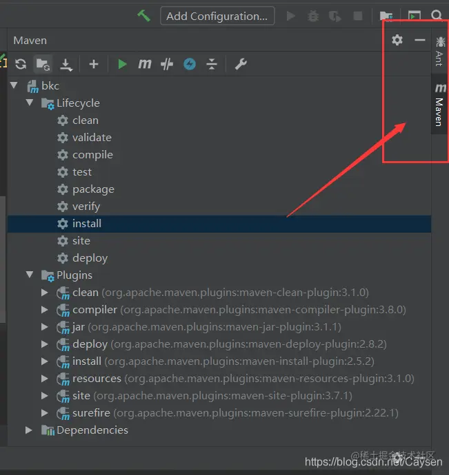449x475 pixels.
Task: Click the Search Everywhere magnifier icon
Action: tap(437, 15)
